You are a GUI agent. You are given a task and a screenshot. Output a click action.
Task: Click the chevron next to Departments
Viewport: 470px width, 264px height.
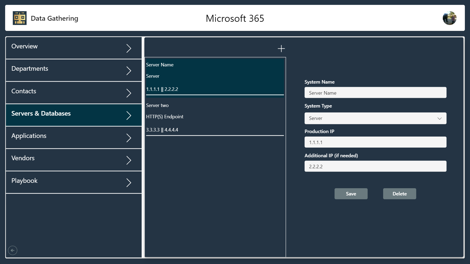129,71
